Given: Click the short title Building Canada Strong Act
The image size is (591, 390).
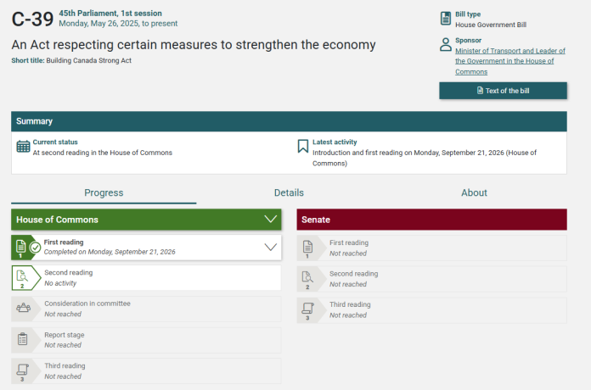Looking at the screenshot, I should [88, 60].
